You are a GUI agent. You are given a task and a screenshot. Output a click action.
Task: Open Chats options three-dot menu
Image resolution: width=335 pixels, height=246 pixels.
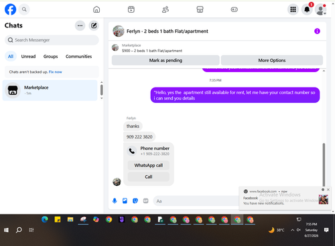pos(80,25)
